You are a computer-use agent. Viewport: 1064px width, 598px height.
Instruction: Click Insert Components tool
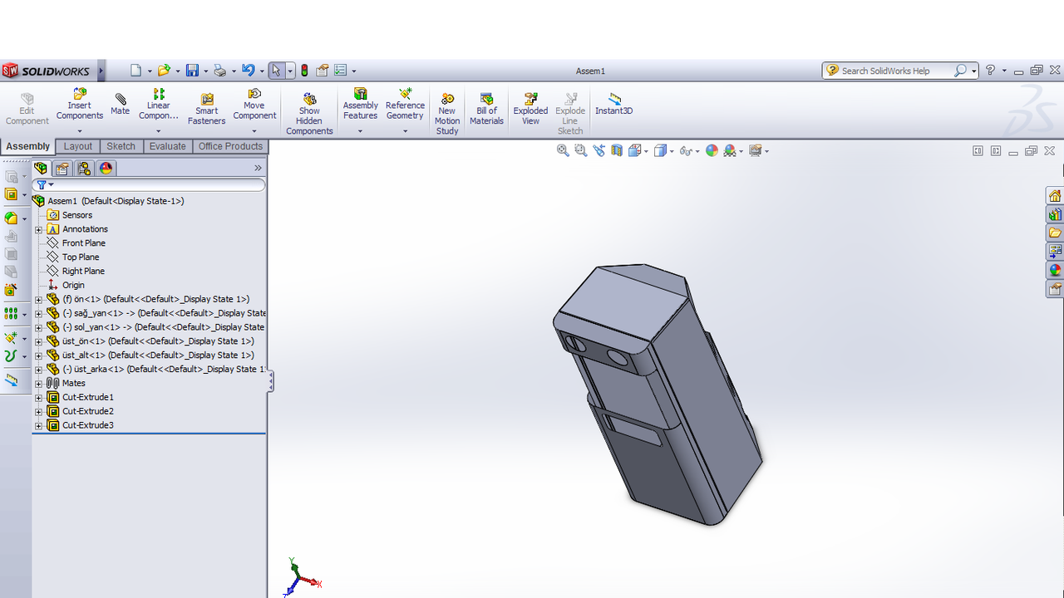80,105
